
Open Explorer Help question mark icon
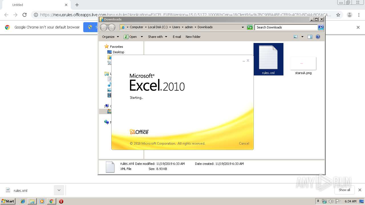[x=318, y=37]
